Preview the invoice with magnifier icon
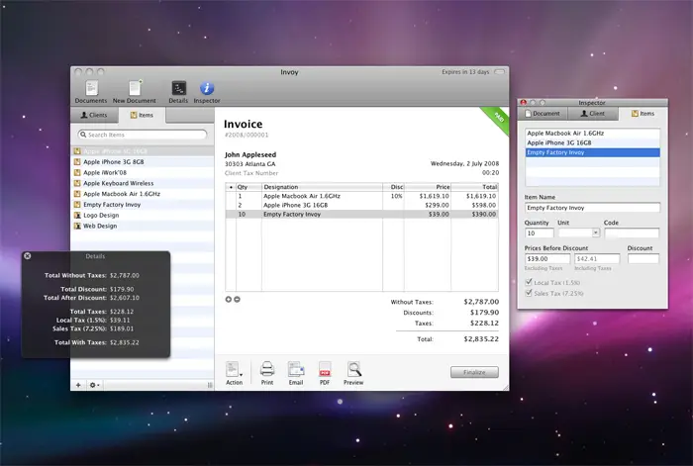Screen dimensions: 693x466 point(352,371)
